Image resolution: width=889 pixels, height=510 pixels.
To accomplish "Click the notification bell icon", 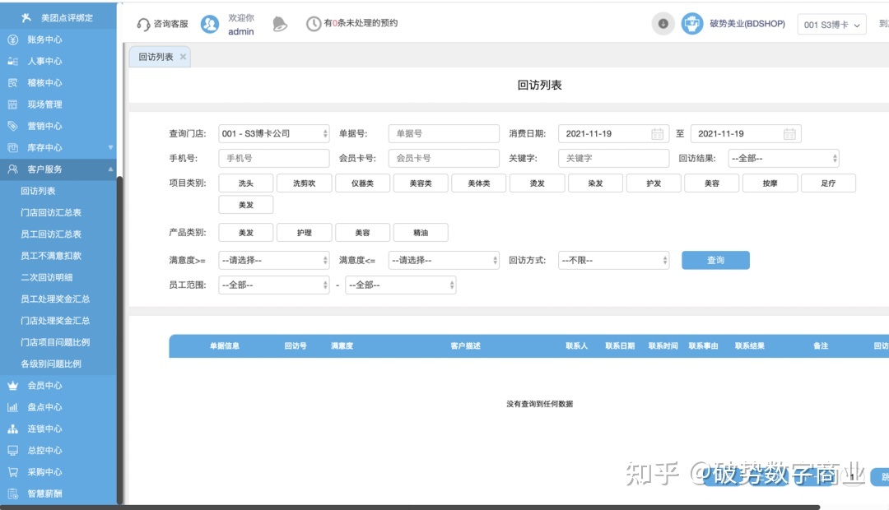I will click(x=280, y=24).
